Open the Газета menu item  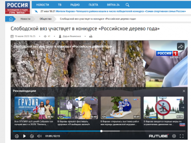94,5
